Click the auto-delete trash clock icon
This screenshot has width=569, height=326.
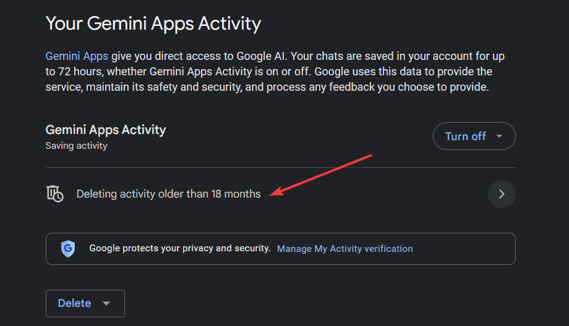[55, 193]
